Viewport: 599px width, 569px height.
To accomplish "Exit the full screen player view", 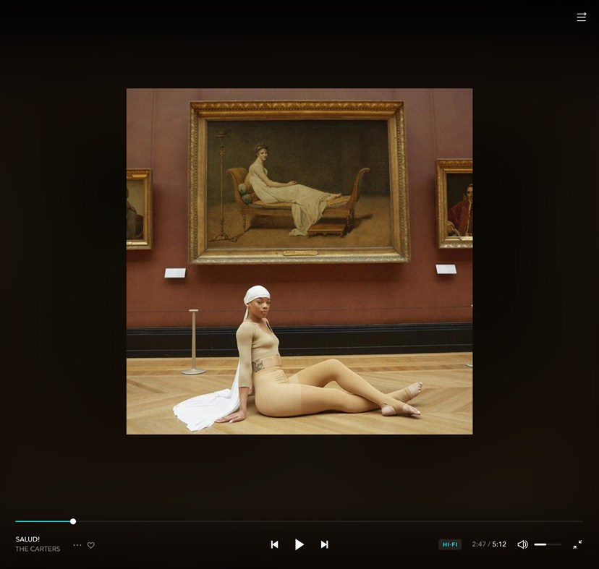I will tap(578, 544).
